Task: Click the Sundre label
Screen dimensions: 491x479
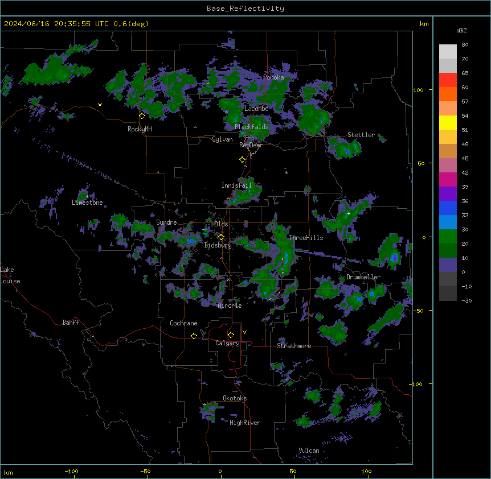Action: (x=166, y=222)
